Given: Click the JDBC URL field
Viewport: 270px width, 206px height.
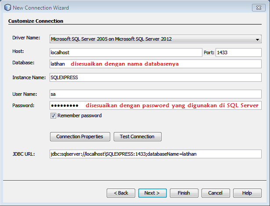Looking at the screenshot, I should pyautogui.click(x=155, y=154).
